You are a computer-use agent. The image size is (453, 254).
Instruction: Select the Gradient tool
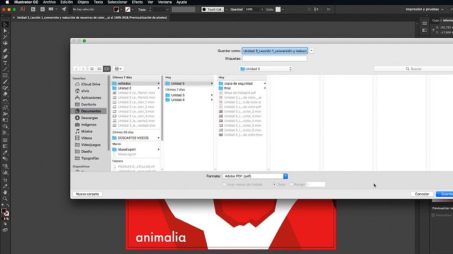[5, 146]
